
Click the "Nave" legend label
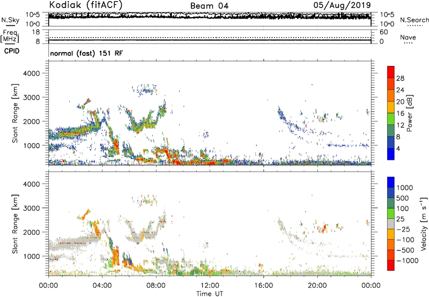click(408, 37)
